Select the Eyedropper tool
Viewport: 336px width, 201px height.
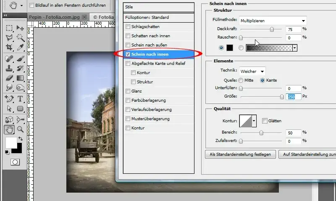(x=20, y=47)
